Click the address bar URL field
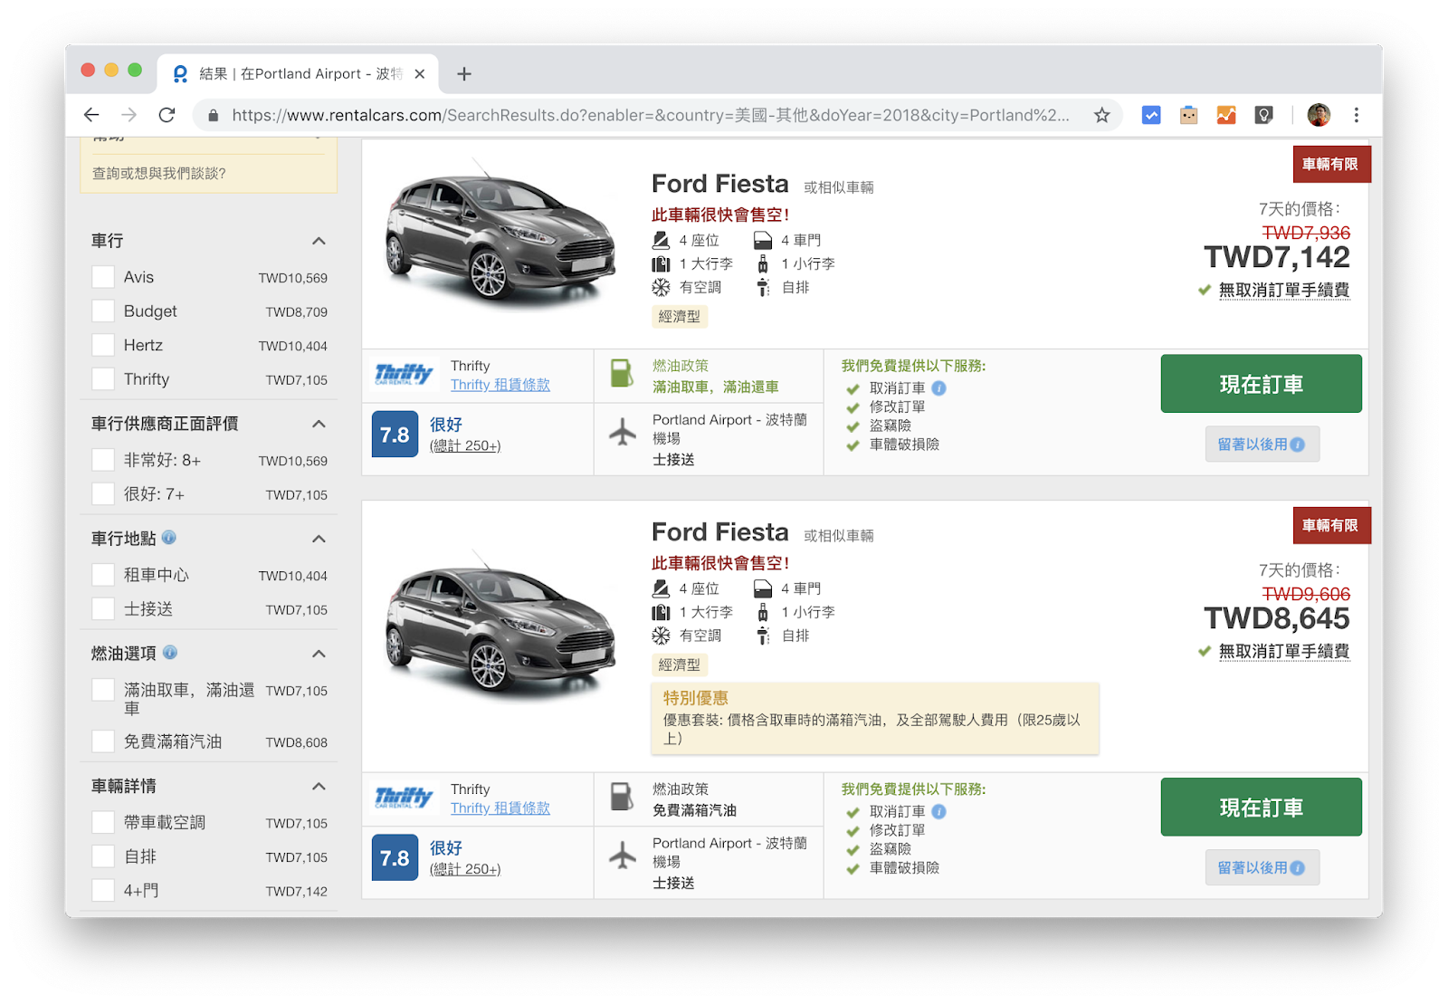1448x1004 pixels. tap(651, 116)
